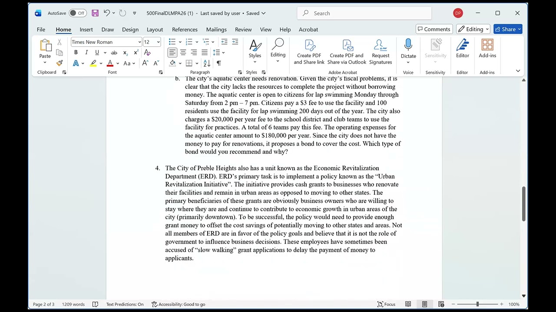Enable Focus mode
556x312 pixels.
pos(386,304)
